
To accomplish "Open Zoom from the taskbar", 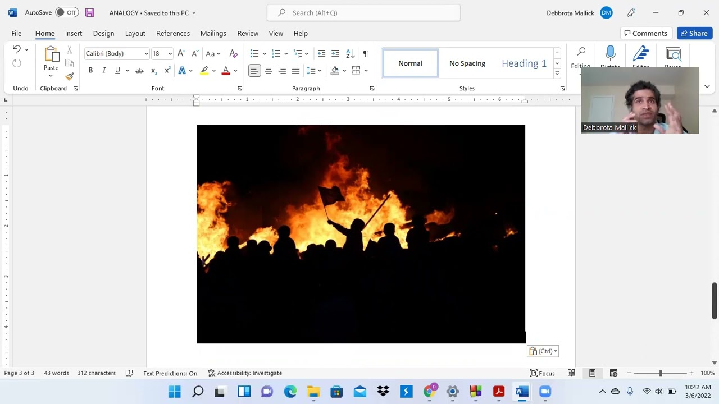I will [x=545, y=392].
